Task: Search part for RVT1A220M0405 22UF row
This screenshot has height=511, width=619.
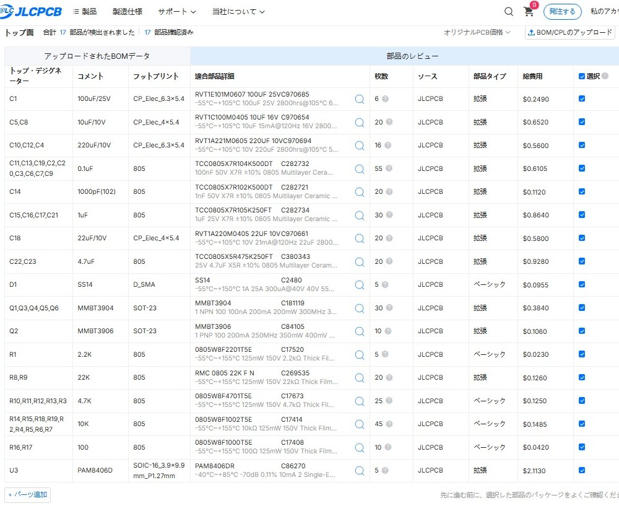Action: [x=359, y=238]
